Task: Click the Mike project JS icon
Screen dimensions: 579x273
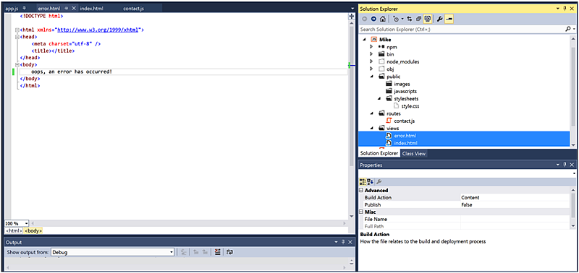Action: [373, 40]
